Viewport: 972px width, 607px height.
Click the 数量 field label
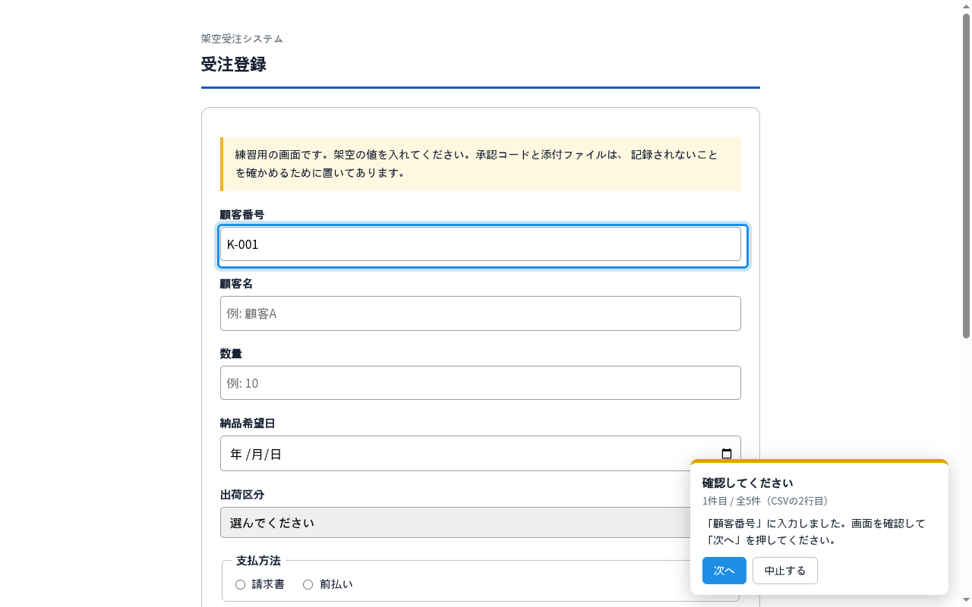tap(231, 354)
